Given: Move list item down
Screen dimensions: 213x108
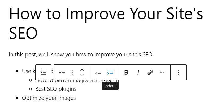Looking at the screenshot, I should click(x=82, y=75).
